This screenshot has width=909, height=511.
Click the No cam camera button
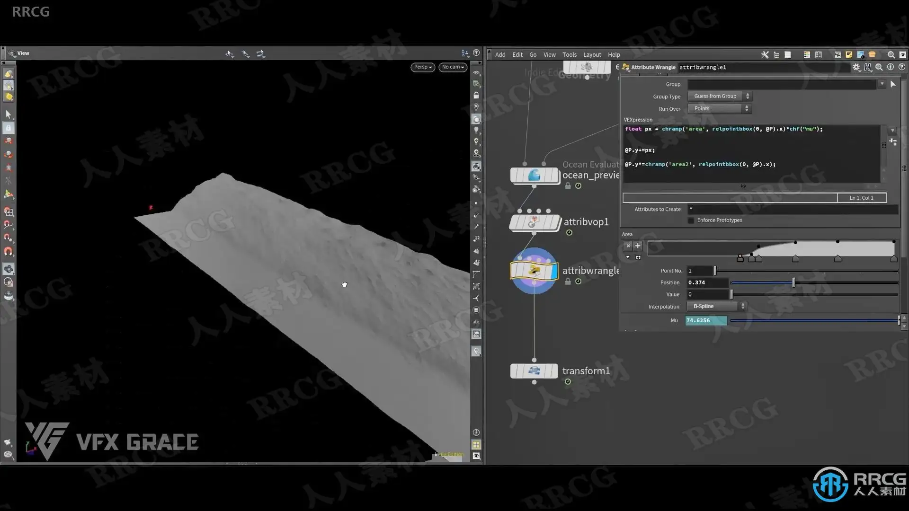coord(453,67)
